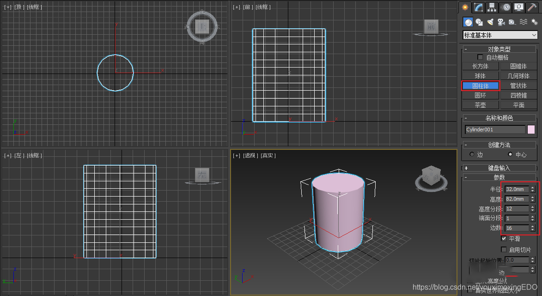Select the Cameras category icon
Image resolution: width=542 pixels, height=296 pixels.
[501, 22]
